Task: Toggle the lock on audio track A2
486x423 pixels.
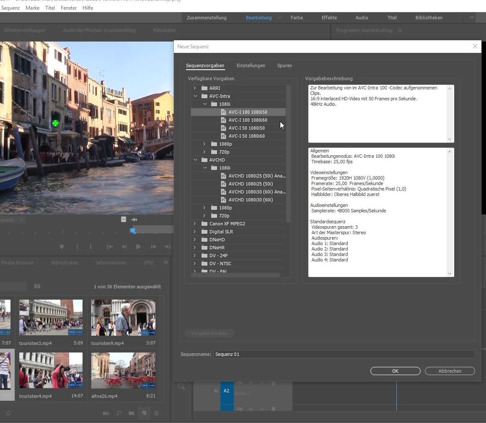Action: [x=216, y=391]
